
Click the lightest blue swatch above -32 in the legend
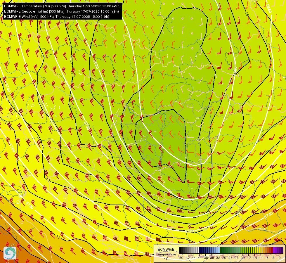coord(219,250)
